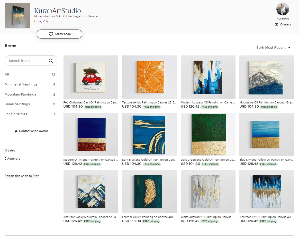Click the Abstract Art Oil Painting 40 title

point(267,217)
